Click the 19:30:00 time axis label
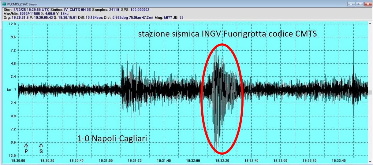373x165 pixels. (19, 160)
